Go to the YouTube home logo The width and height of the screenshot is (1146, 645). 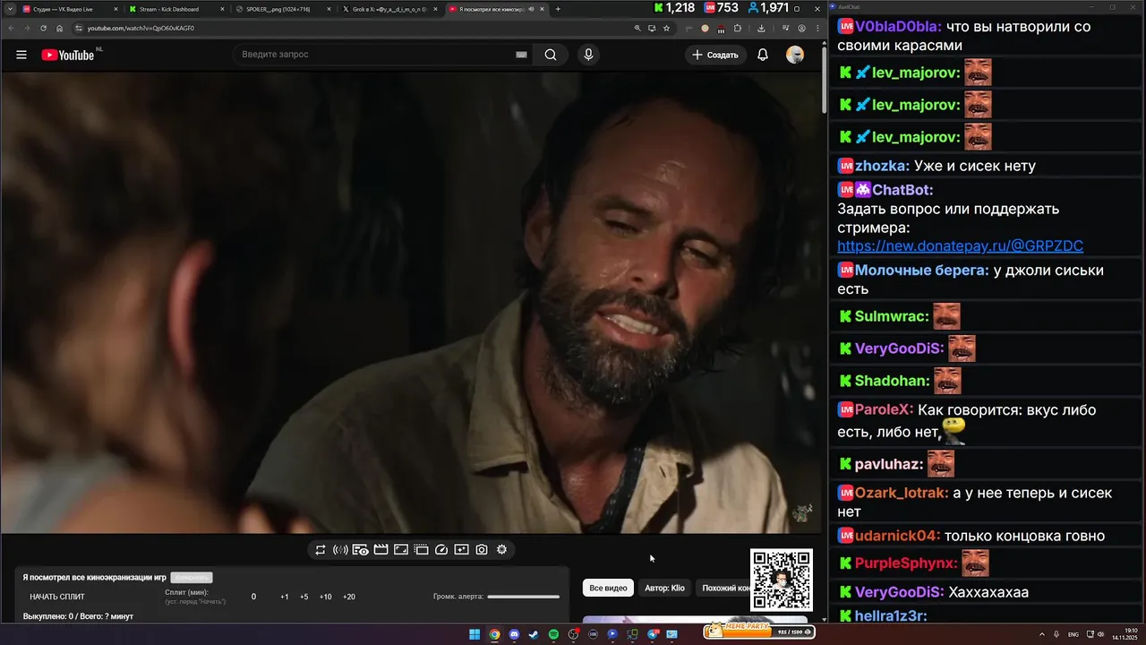point(67,55)
